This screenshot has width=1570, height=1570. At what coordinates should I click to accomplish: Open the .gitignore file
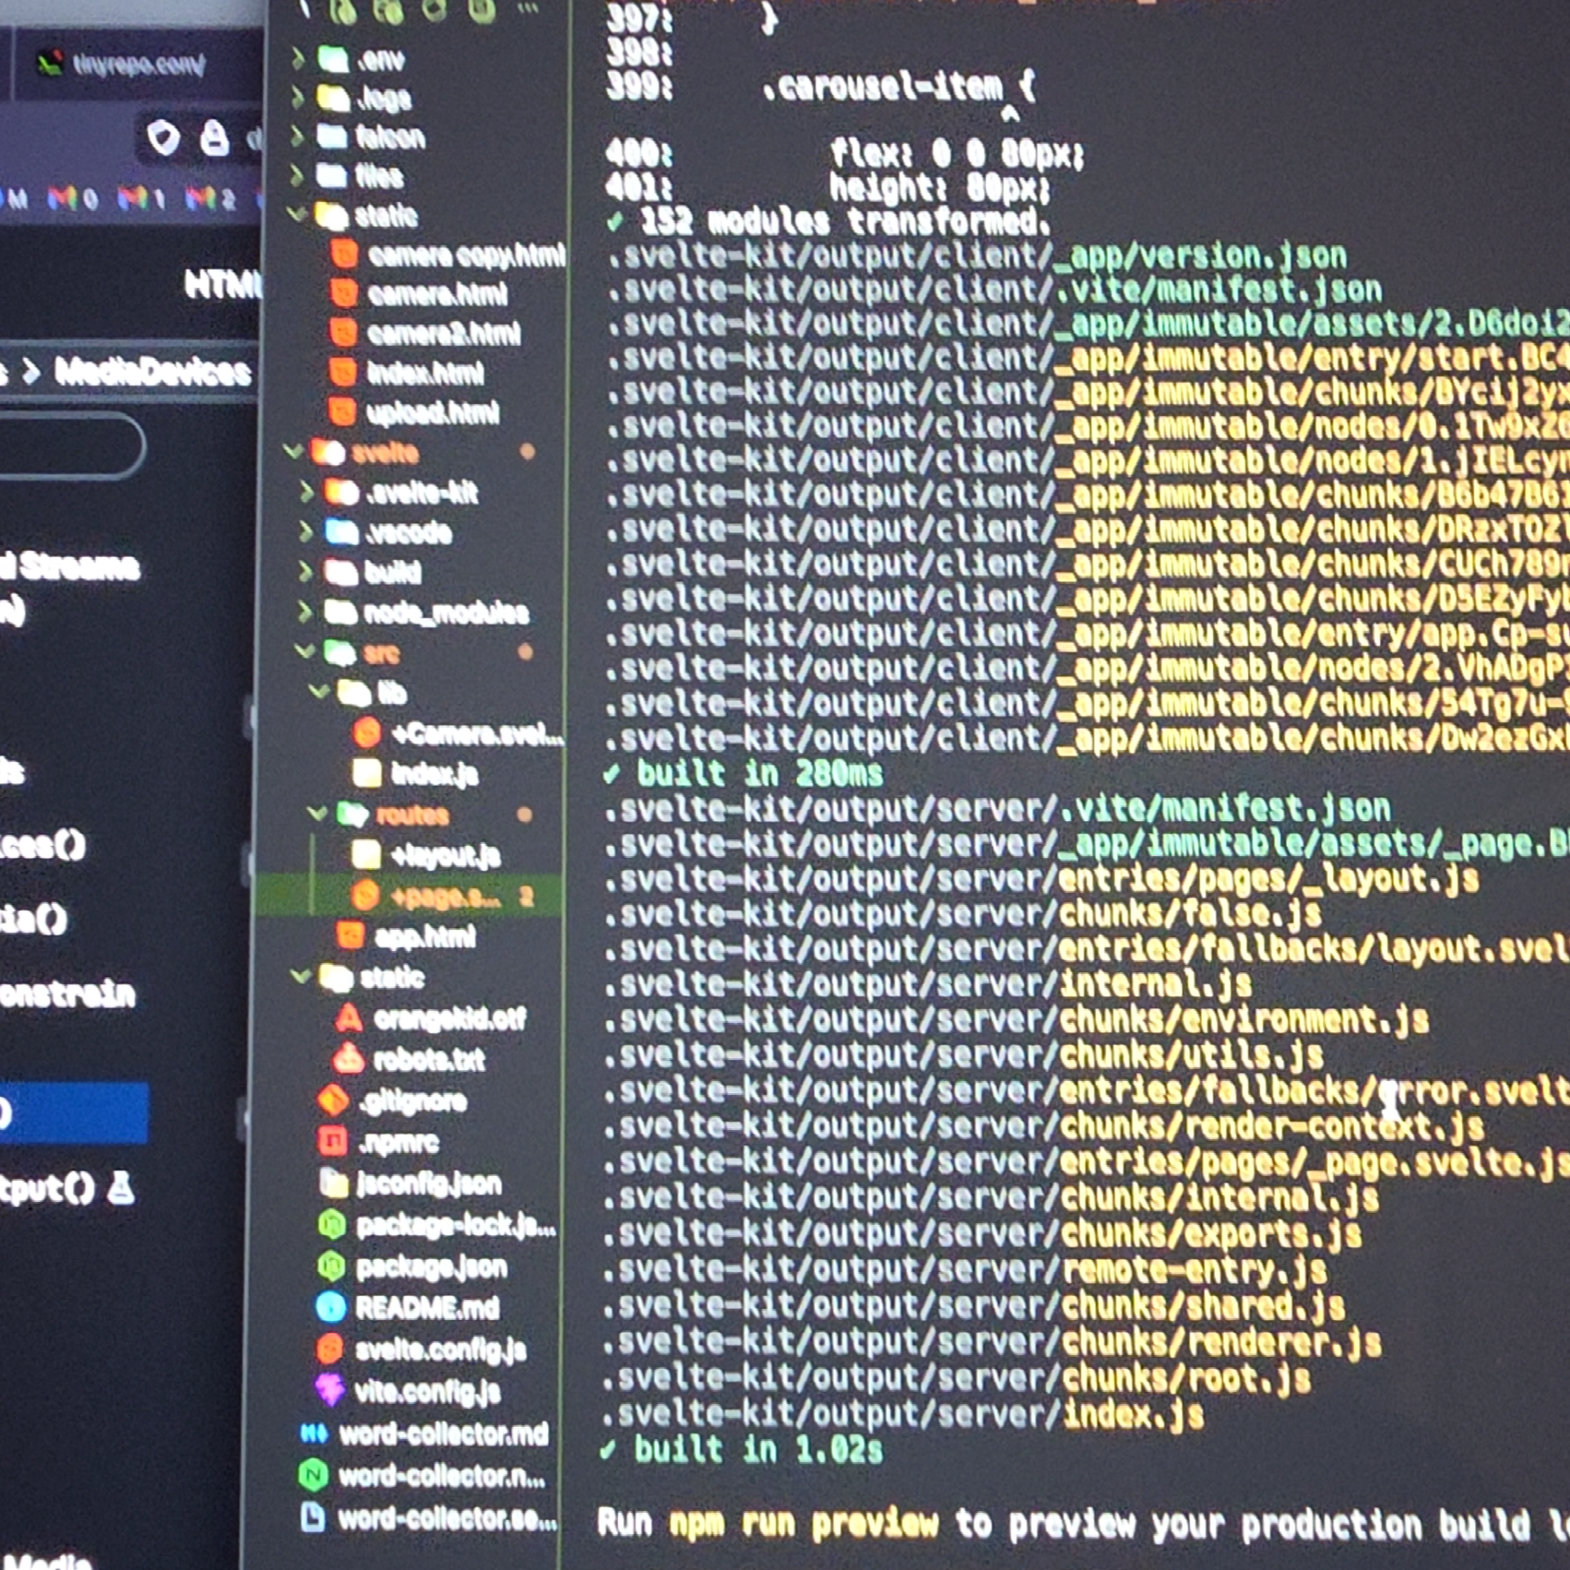coord(413,1101)
